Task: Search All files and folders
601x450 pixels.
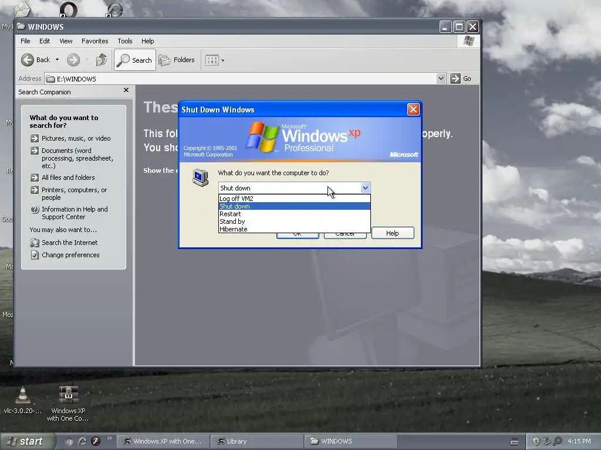Action: pyautogui.click(x=68, y=178)
